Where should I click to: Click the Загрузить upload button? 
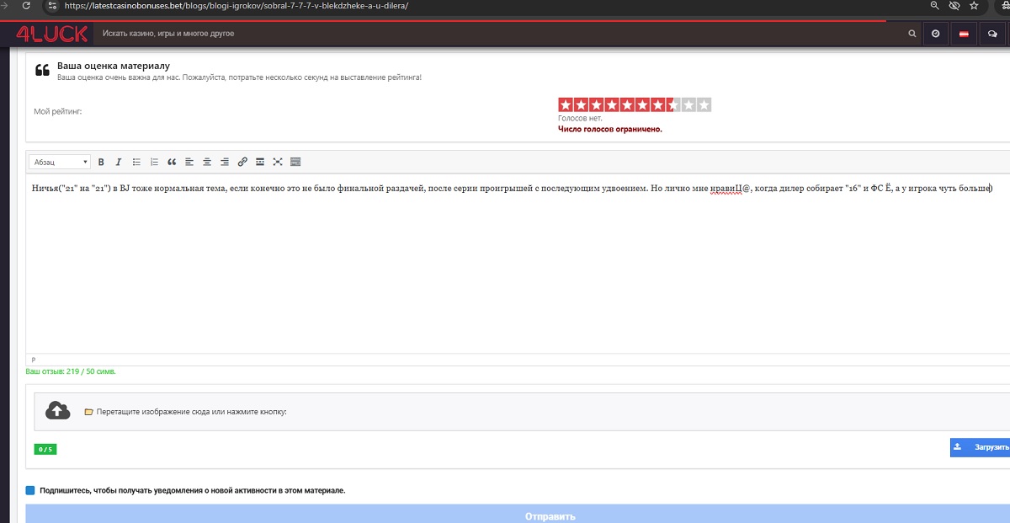point(981,447)
